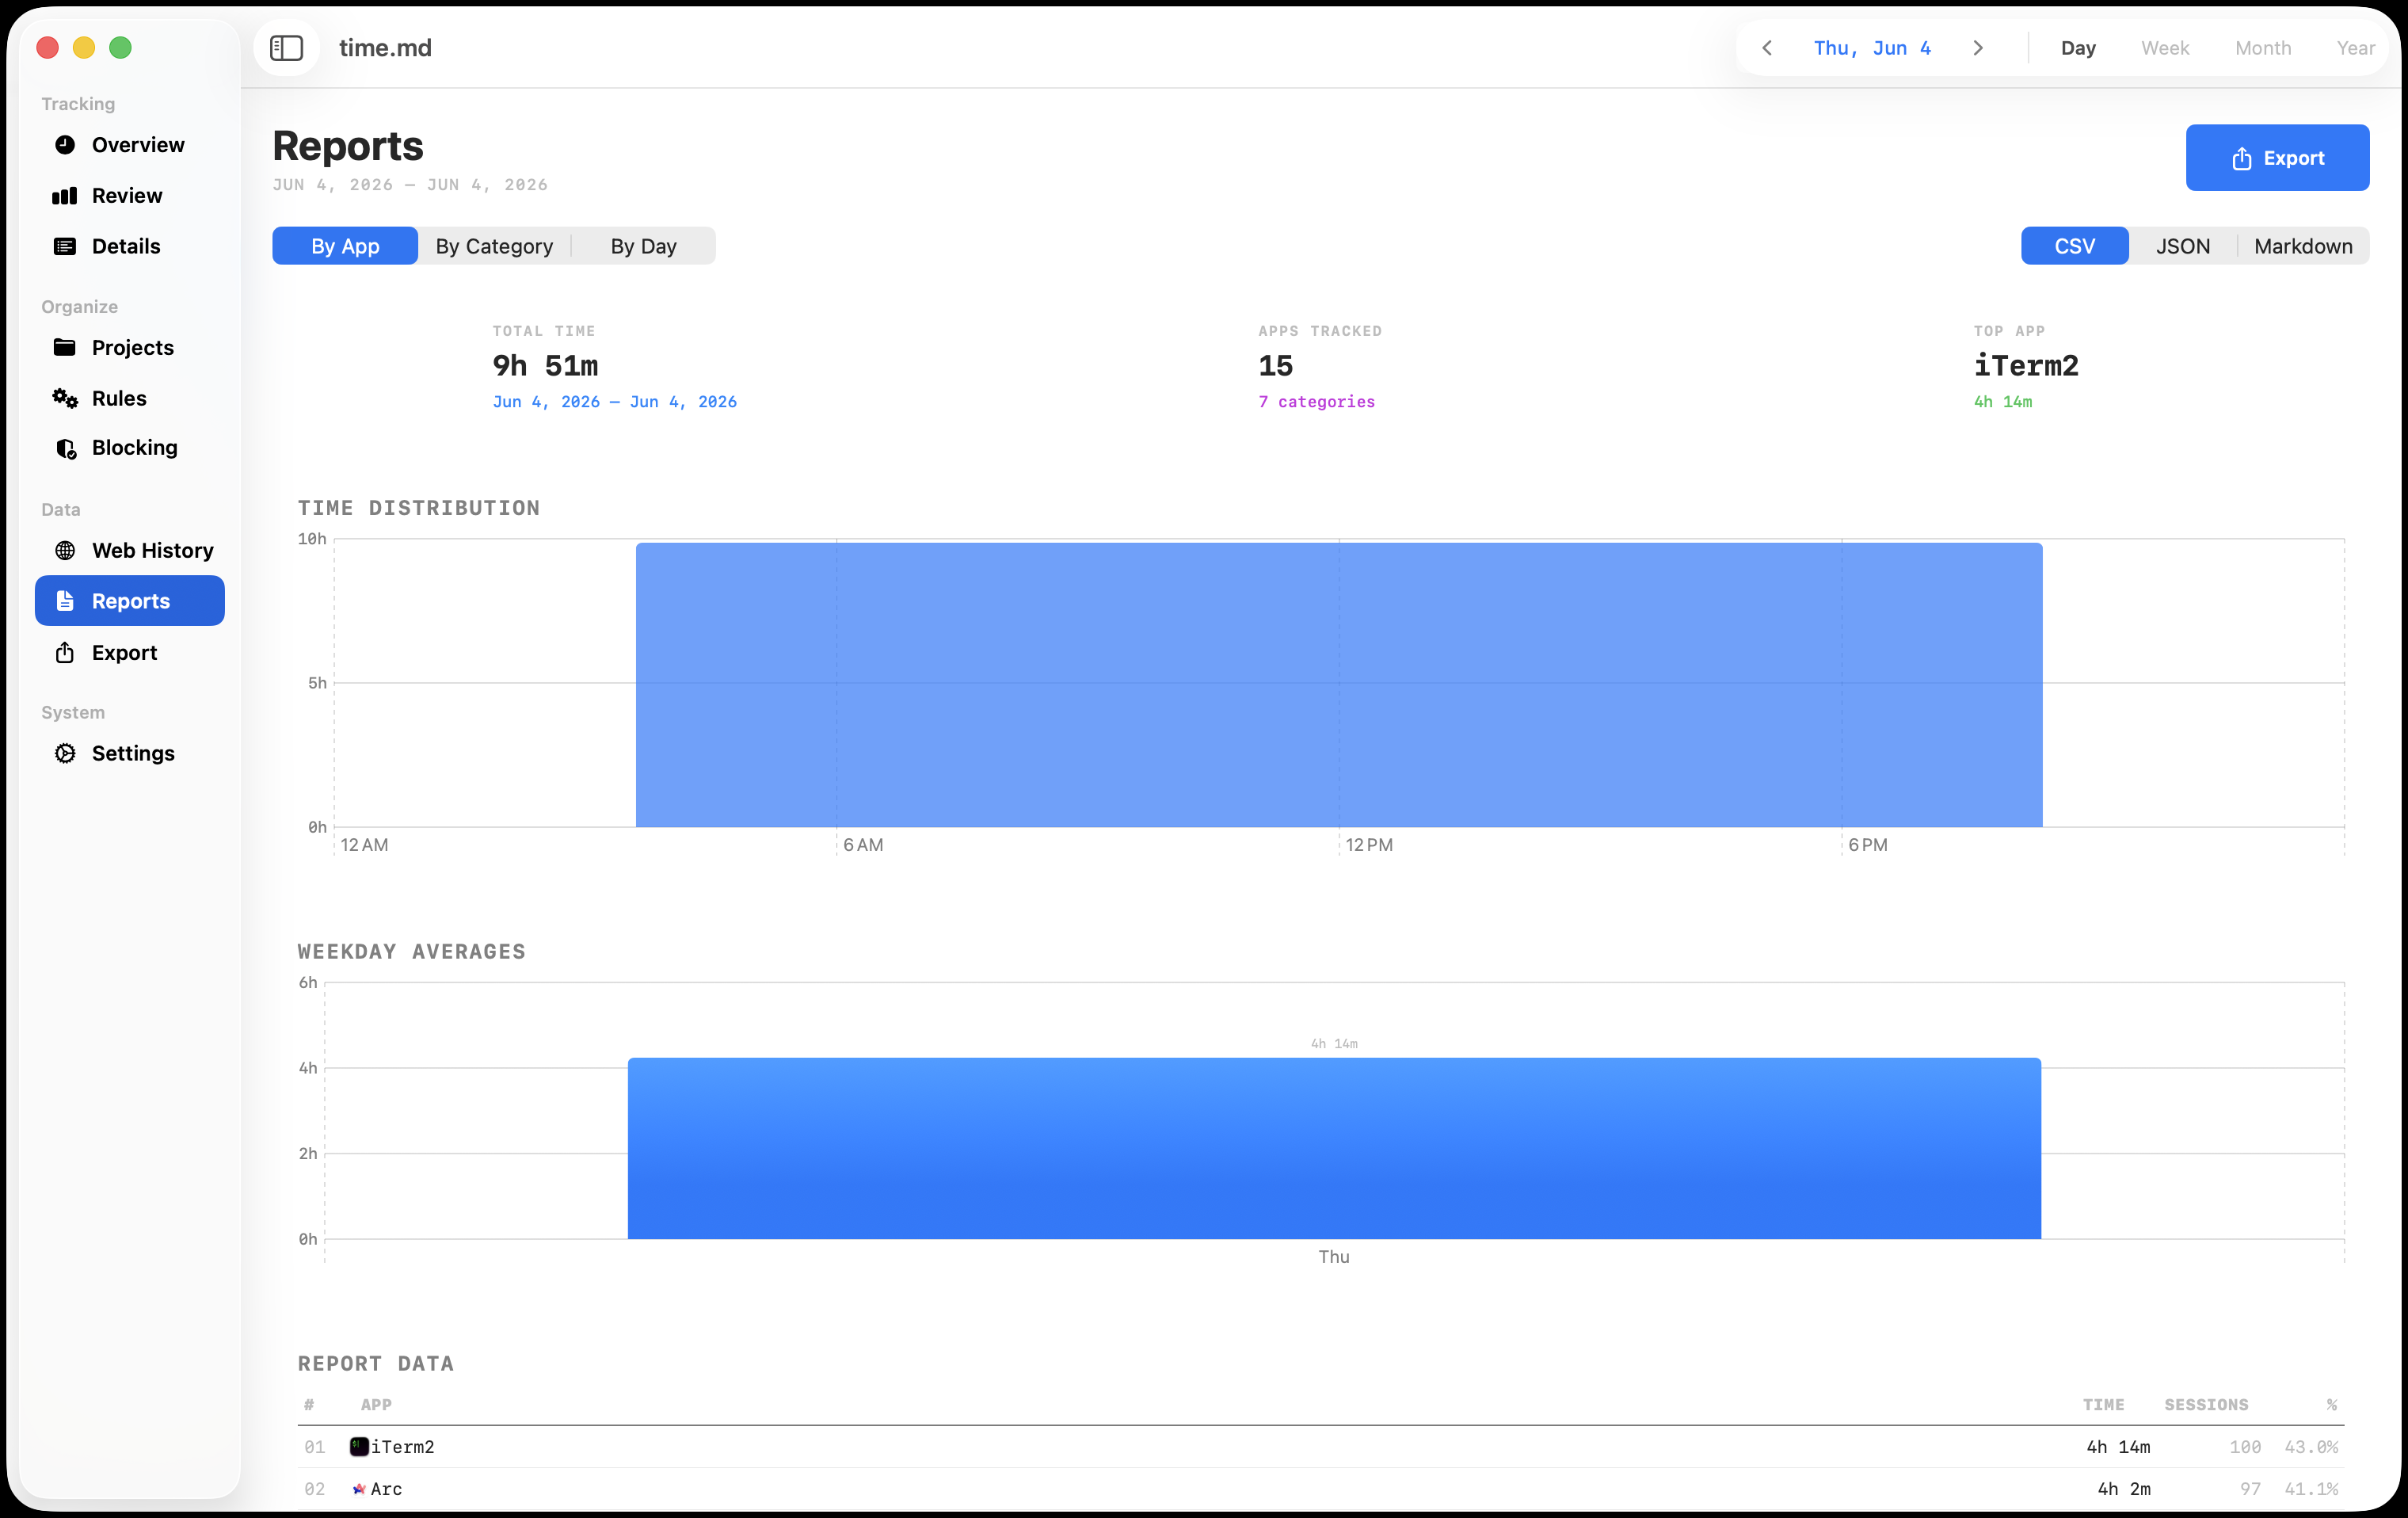Click the Arc row in report data
The height and width of the screenshot is (1518, 2408).
point(1321,1489)
